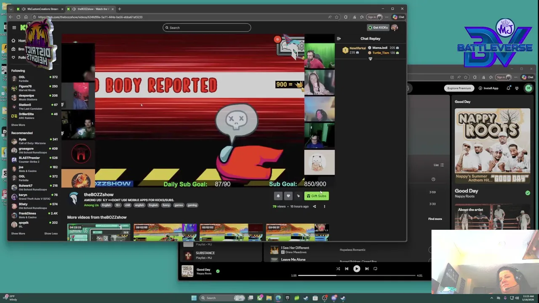Seek on Spotify playback progress bar
This screenshot has height=303, width=539.
pos(357,276)
